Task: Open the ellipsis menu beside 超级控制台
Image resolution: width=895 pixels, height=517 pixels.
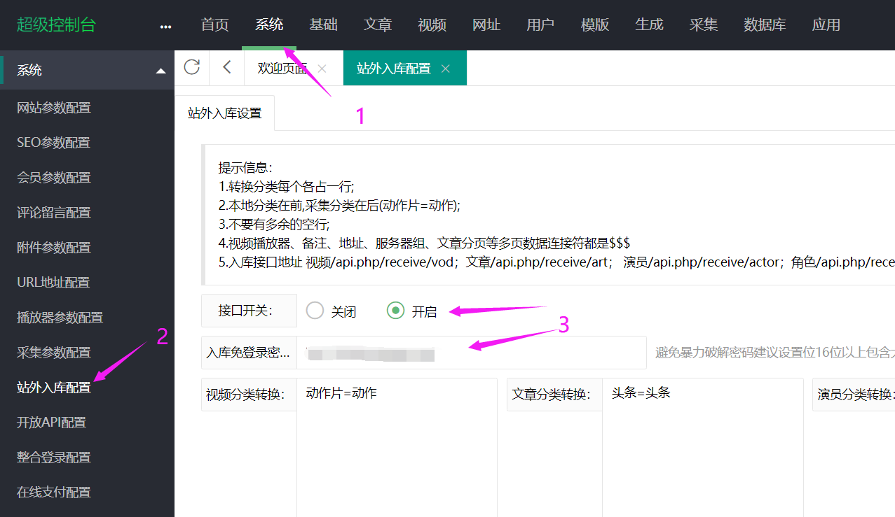Action: [165, 25]
